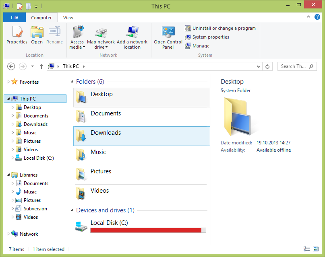Select the Videos folder in the main list

pos(142,194)
